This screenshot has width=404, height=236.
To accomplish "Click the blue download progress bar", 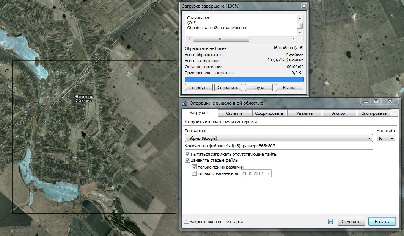I will (x=244, y=79).
